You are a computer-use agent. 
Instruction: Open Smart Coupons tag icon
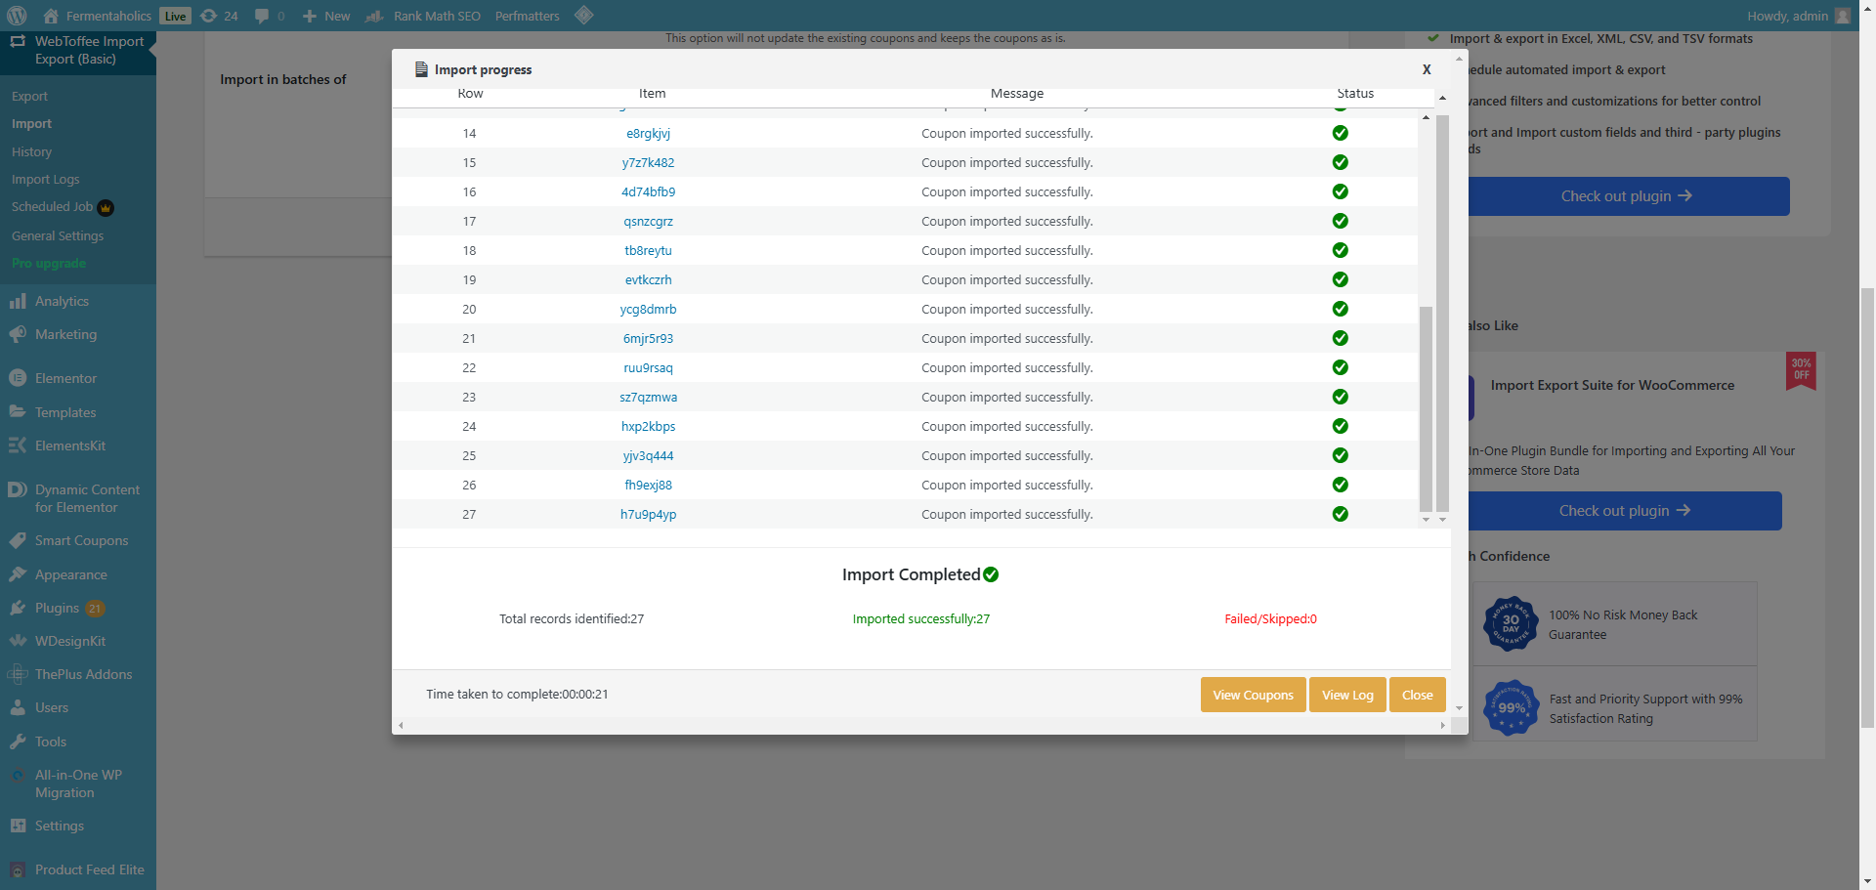click(18, 540)
